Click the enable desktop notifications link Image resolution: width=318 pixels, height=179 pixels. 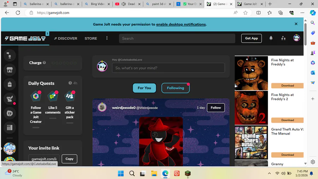[x=181, y=24]
